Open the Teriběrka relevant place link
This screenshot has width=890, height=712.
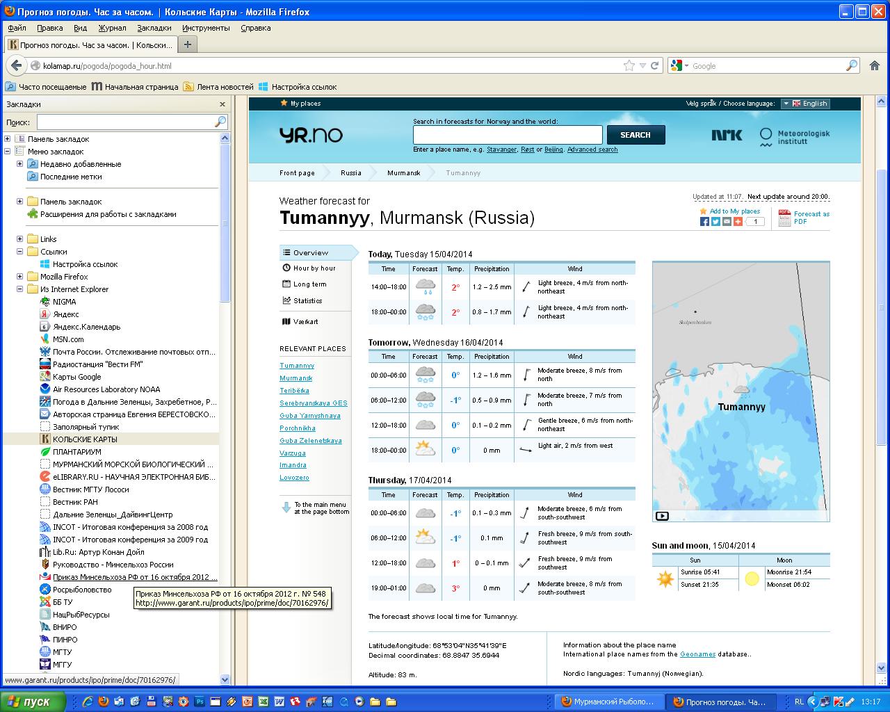[x=294, y=391]
